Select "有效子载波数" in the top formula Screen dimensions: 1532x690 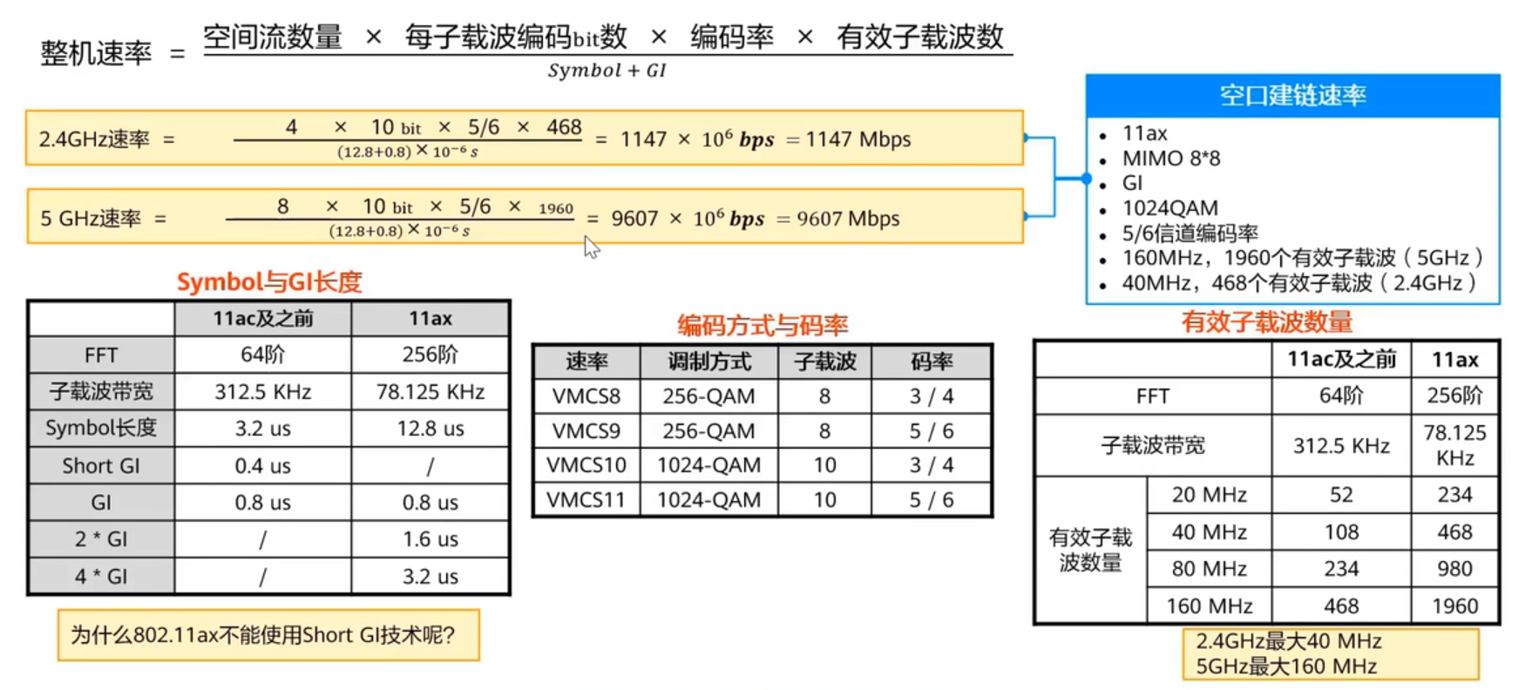(920, 37)
